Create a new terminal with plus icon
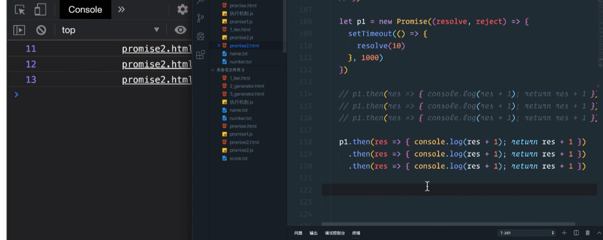The width and height of the screenshot is (603, 240). click(x=564, y=233)
